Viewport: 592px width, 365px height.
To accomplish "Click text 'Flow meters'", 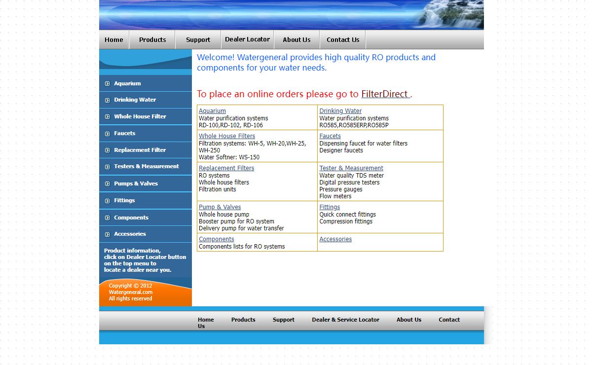I will tap(335, 196).
